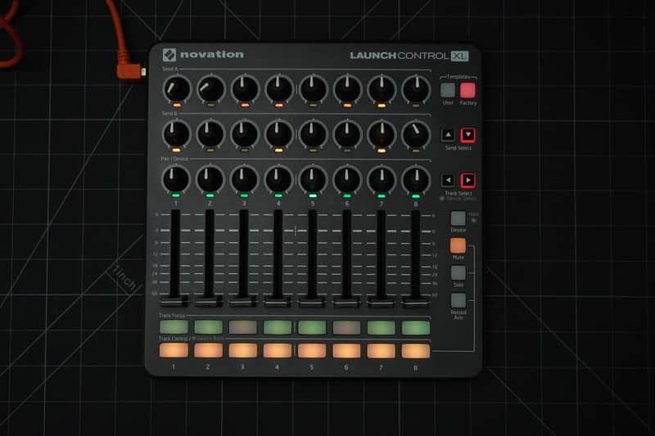The image size is (655, 436).
Task: Click the Send A knob for channel 3
Action: click(245, 89)
